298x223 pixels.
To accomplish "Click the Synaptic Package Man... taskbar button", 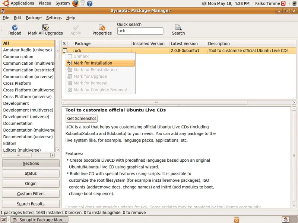I will tap(39, 220).
